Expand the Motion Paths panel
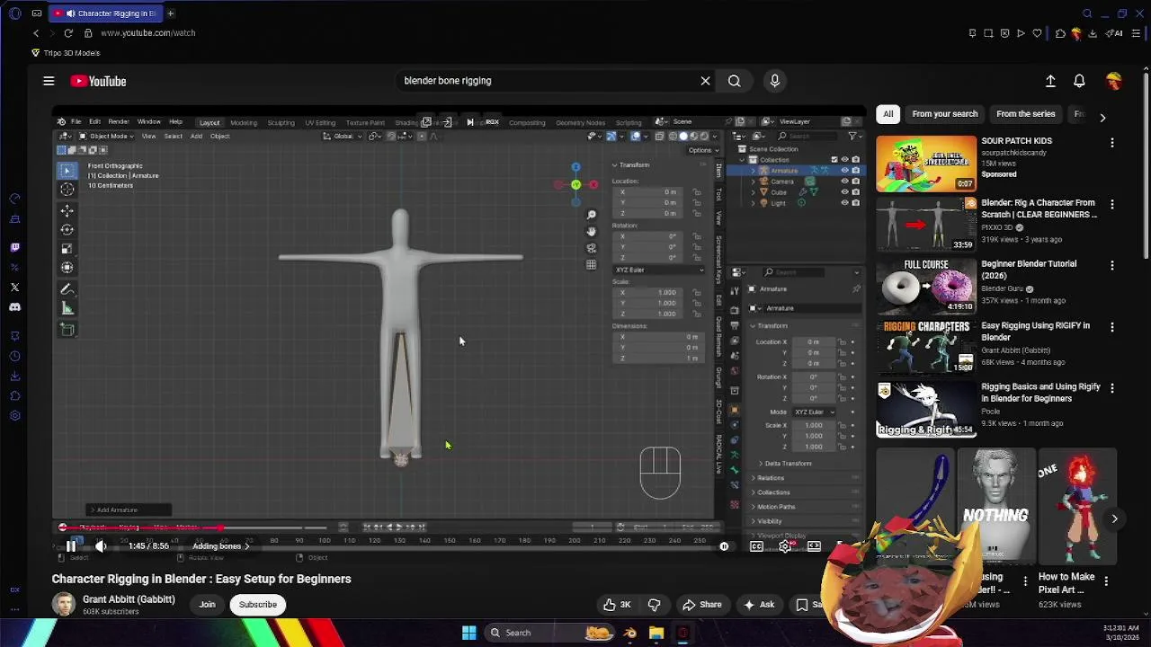Screen dimensions: 1151x647 tap(775, 507)
